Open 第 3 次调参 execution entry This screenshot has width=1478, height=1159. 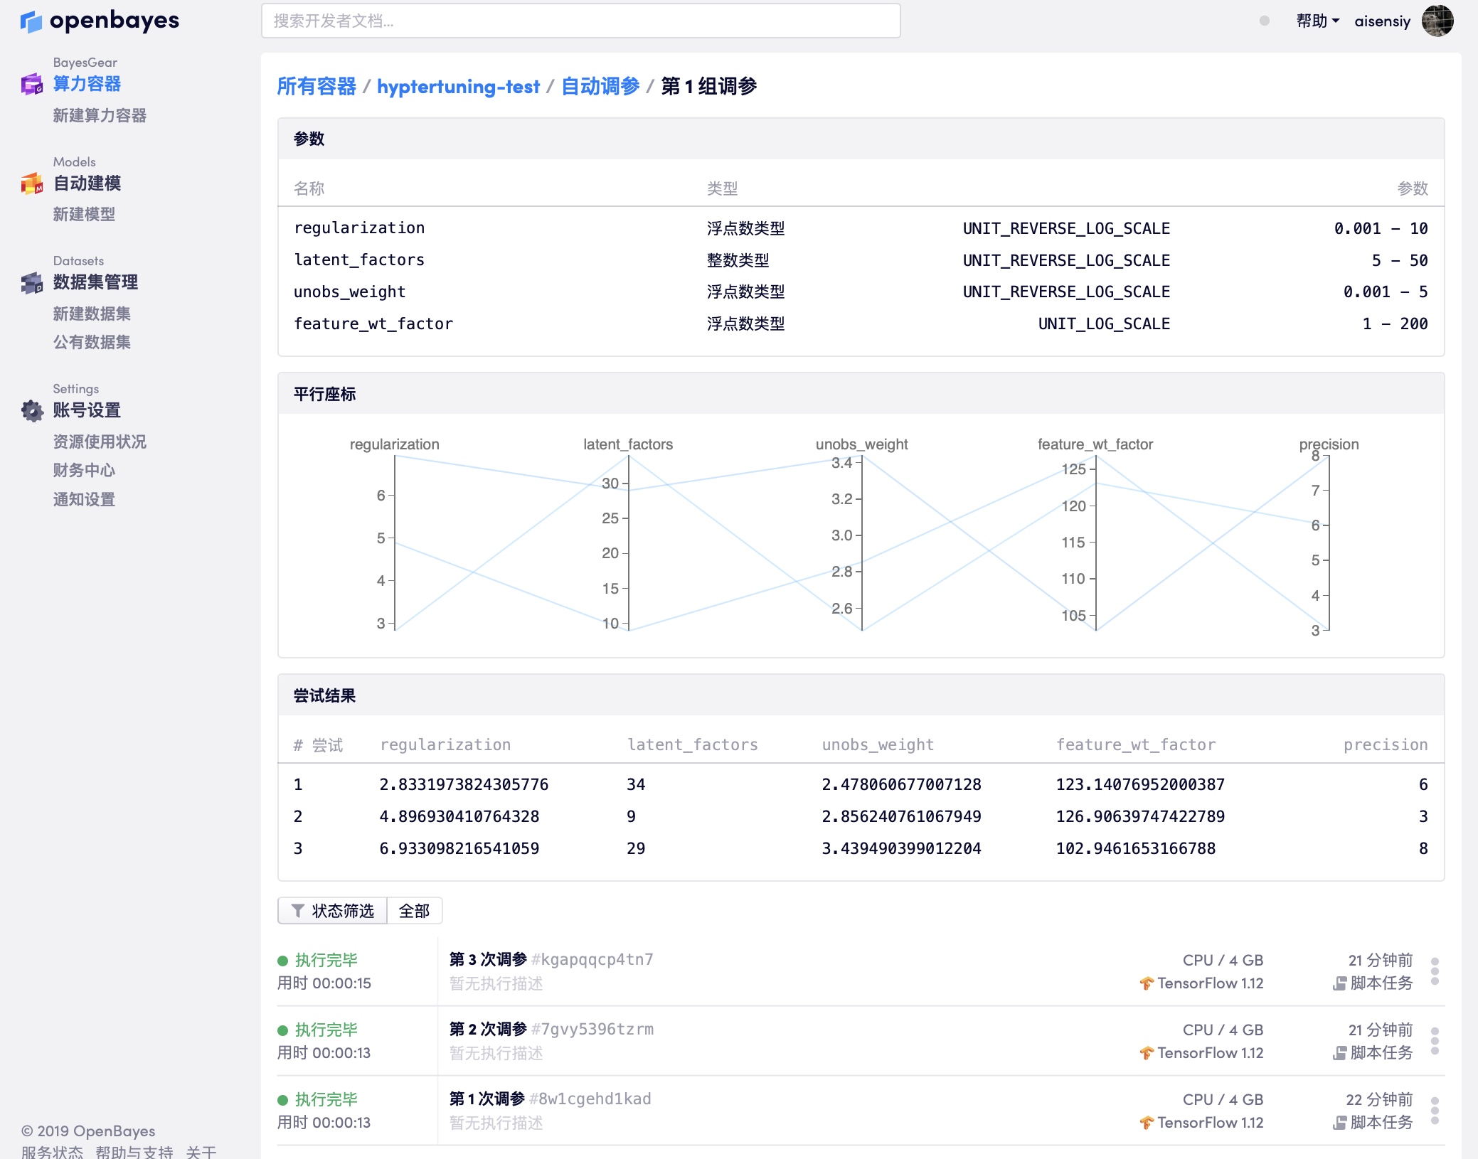(x=488, y=960)
